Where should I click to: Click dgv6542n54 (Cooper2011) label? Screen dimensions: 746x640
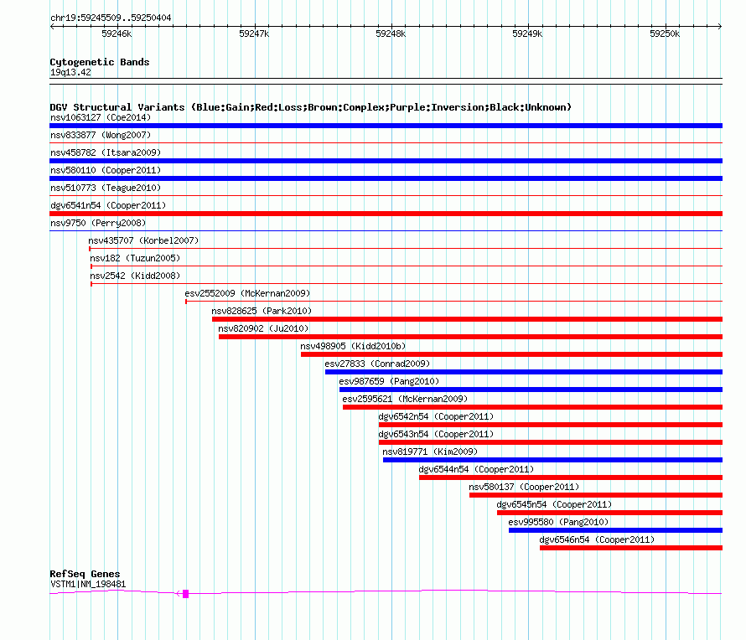pos(436,416)
